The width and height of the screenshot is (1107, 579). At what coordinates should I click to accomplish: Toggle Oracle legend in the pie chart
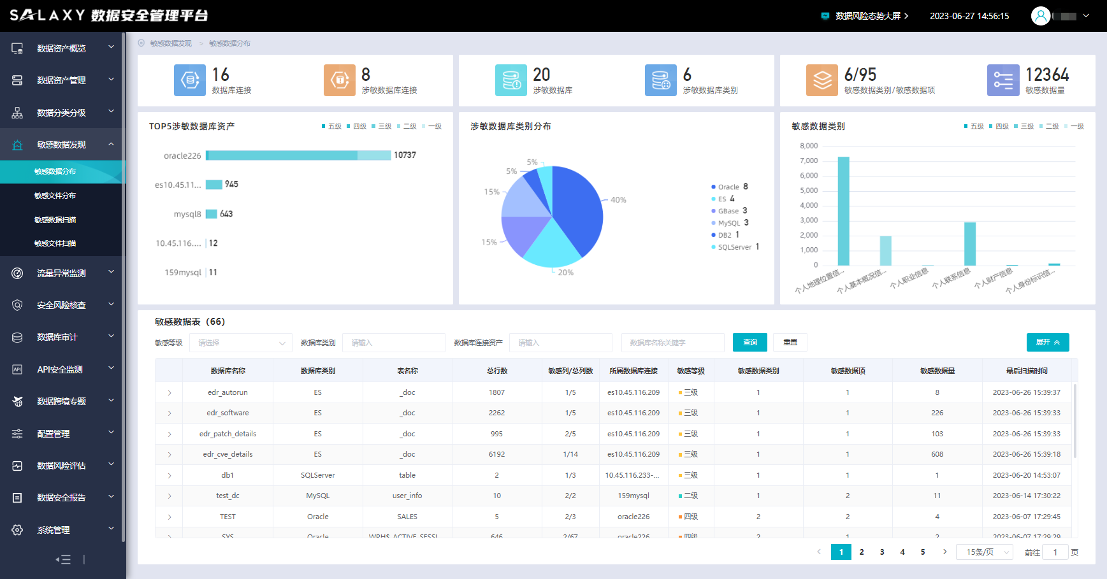pos(728,187)
